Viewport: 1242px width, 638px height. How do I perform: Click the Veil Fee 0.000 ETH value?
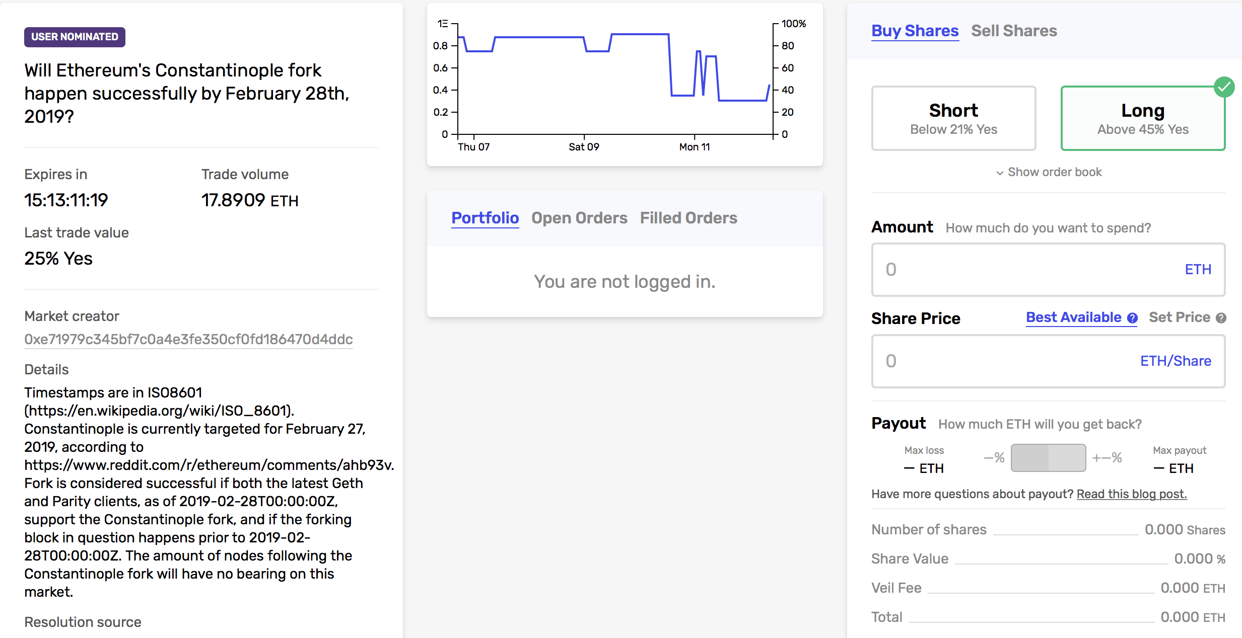coord(1193,588)
